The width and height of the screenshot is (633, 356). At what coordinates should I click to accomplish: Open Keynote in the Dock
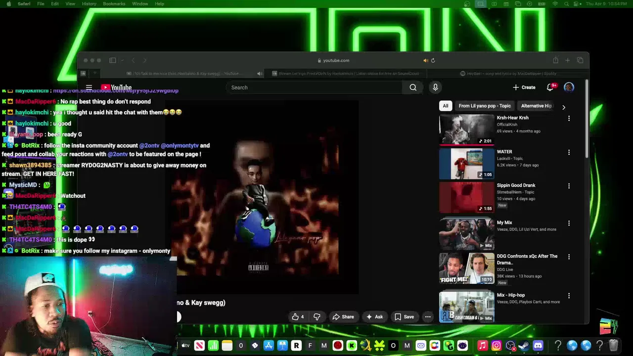point(282,346)
